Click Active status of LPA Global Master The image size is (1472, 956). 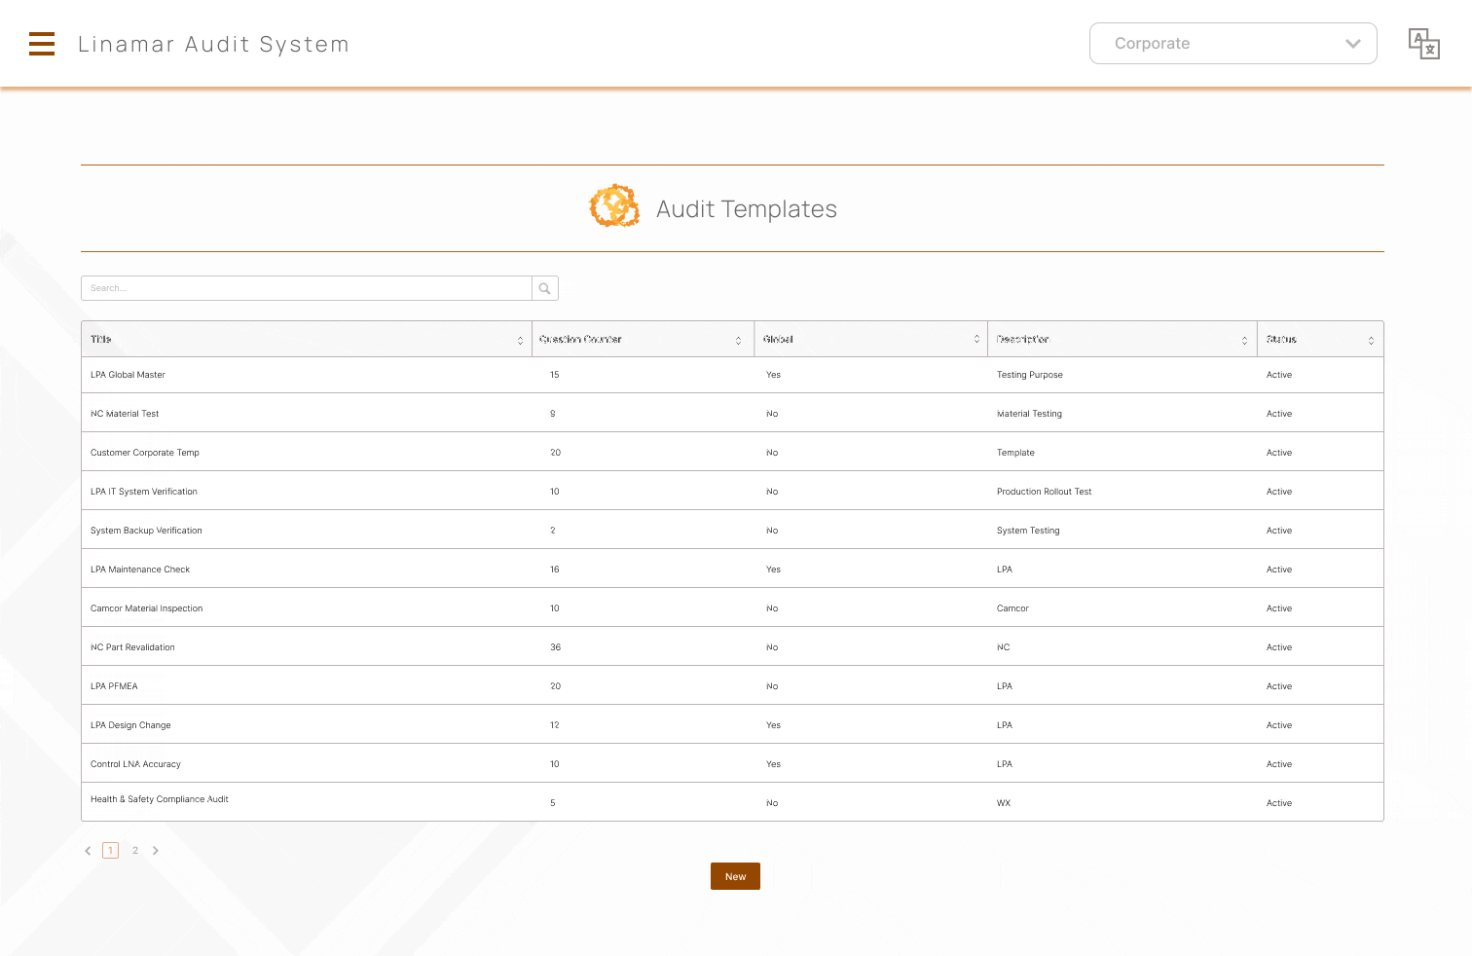1279,375
